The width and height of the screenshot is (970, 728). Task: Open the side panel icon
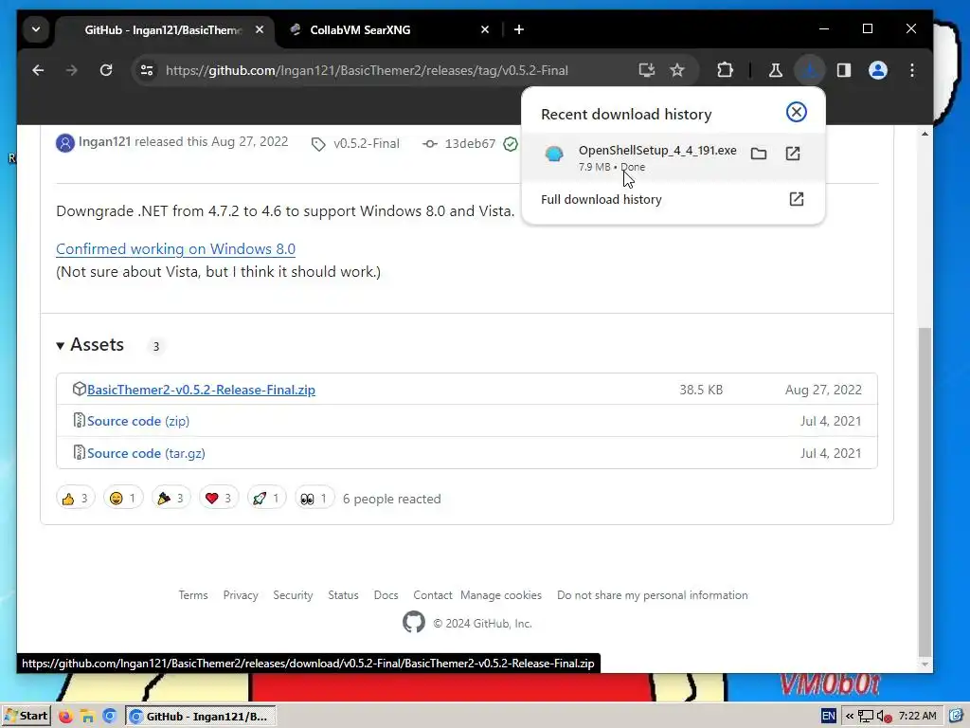(x=844, y=70)
